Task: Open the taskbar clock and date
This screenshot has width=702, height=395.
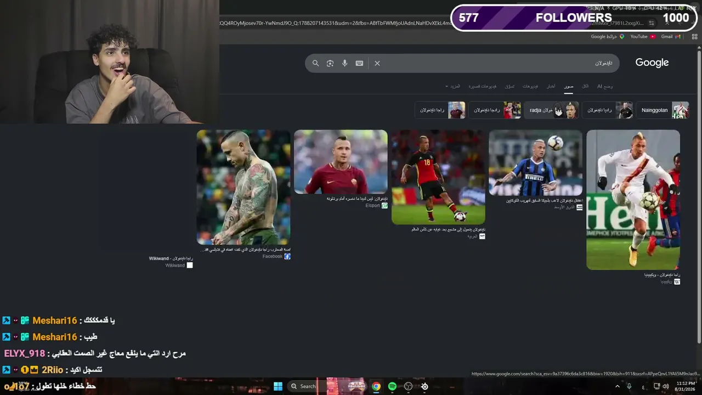Action: click(686, 386)
